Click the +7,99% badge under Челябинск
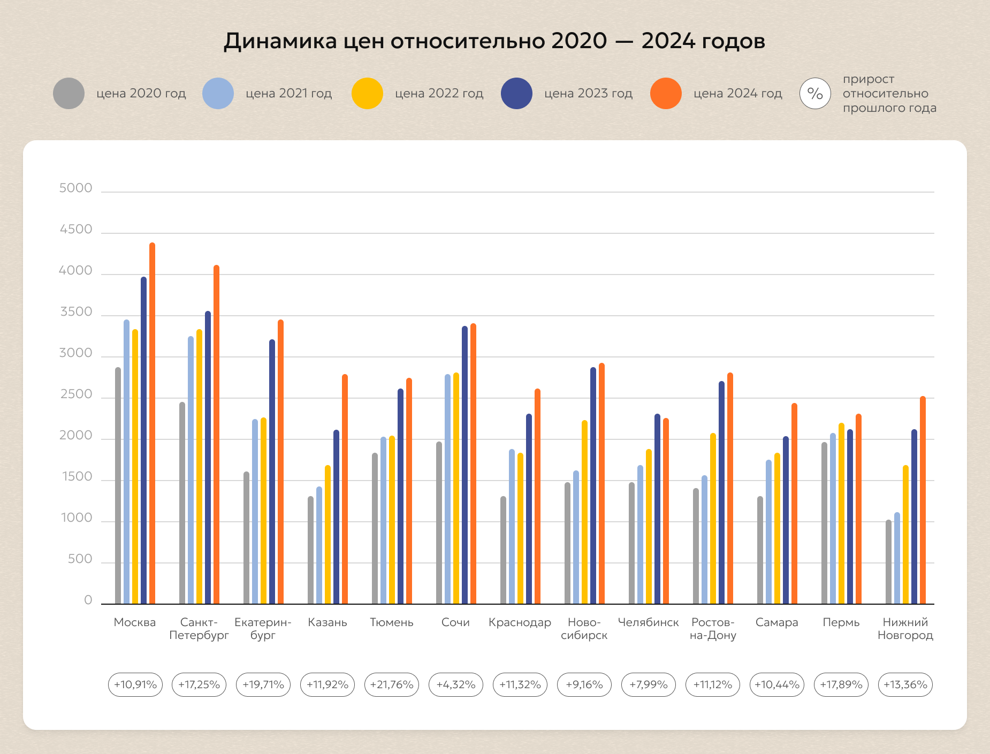Image resolution: width=990 pixels, height=754 pixels. click(649, 684)
